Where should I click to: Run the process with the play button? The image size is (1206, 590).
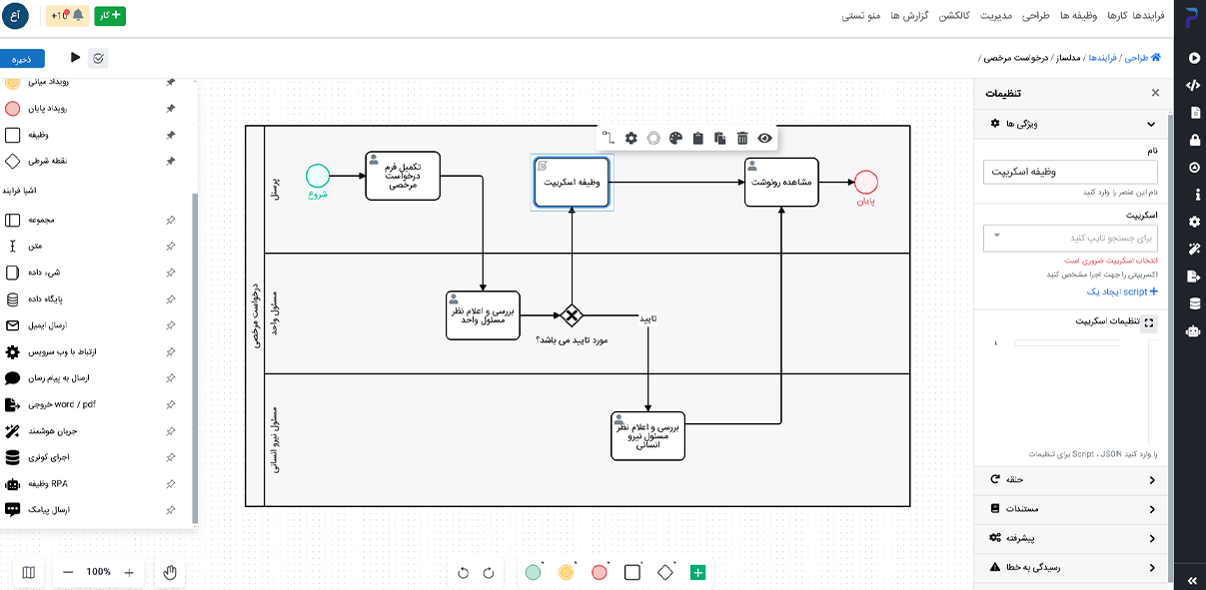(75, 59)
